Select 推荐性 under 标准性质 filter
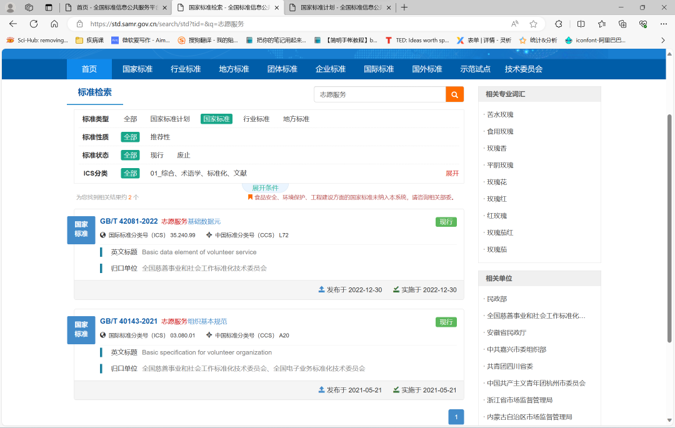The width and height of the screenshot is (675, 428). coord(160,137)
